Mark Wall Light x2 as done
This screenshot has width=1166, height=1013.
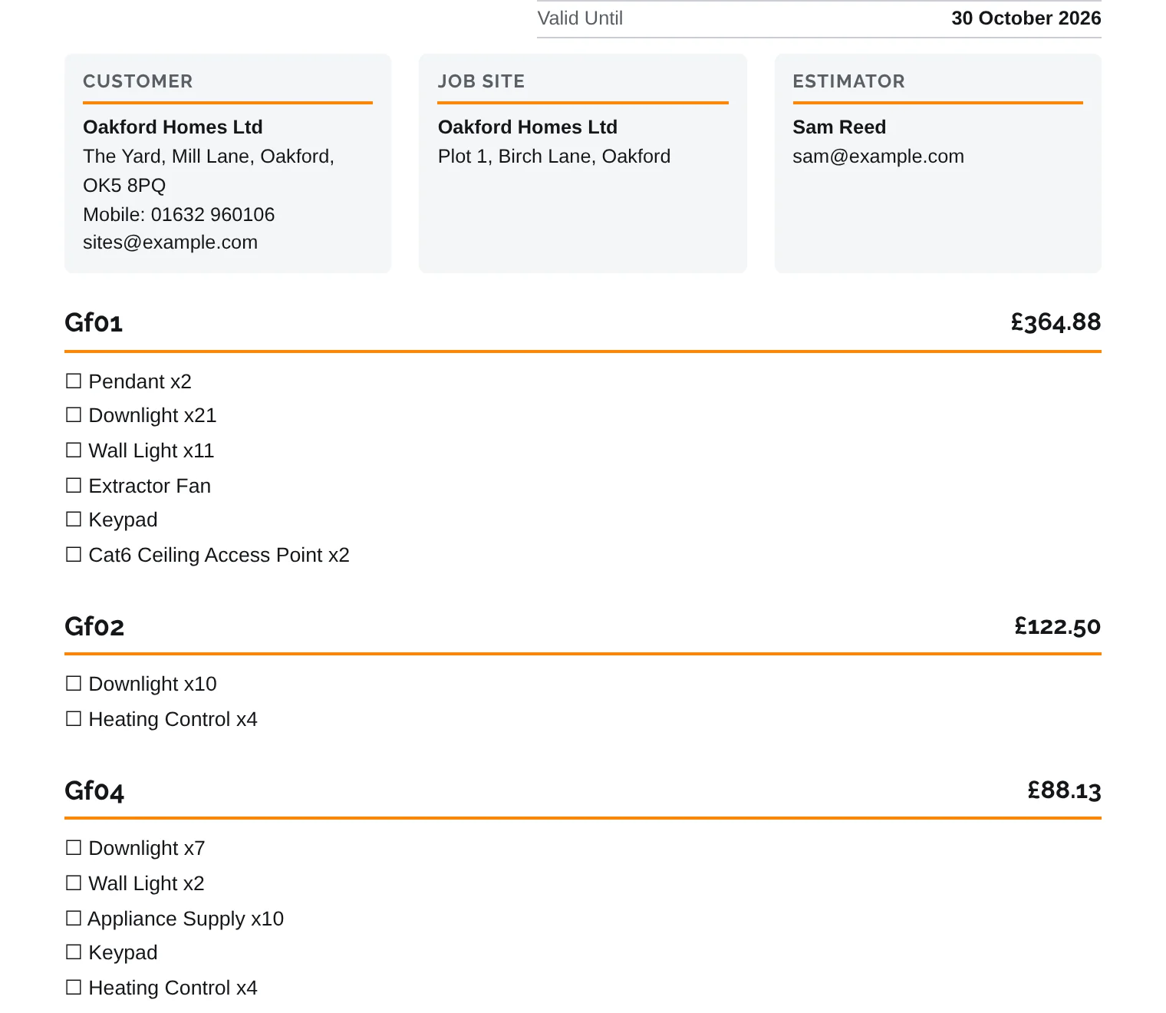tap(74, 883)
